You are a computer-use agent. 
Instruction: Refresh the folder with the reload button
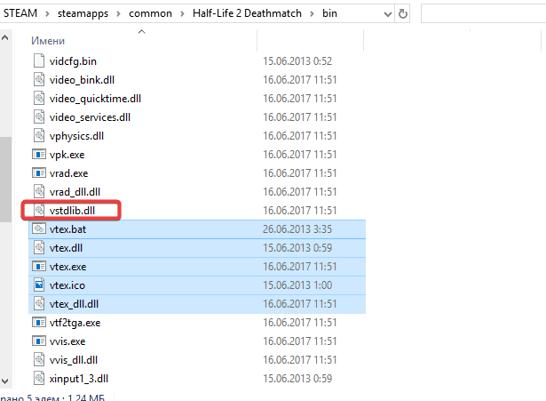[402, 14]
